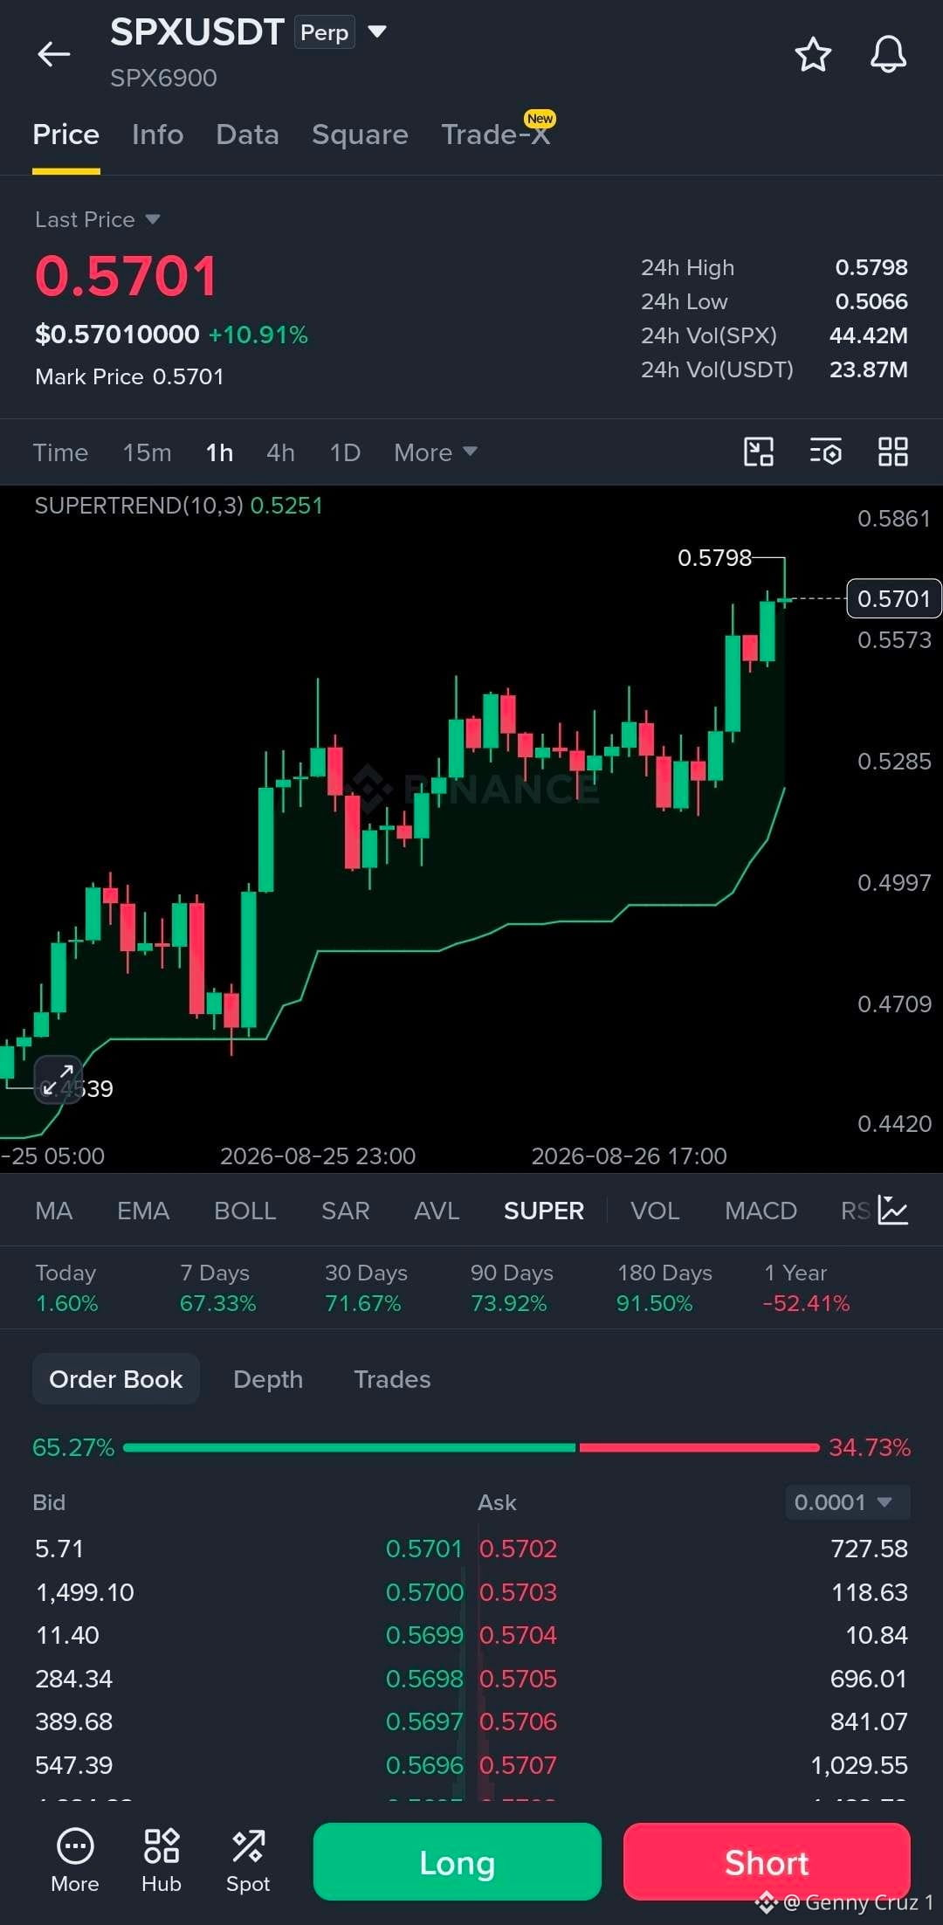Image resolution: width=943 pixels, height=1925 pixels.
Task: Expand More timeframes dropdown
Action: 435,452
